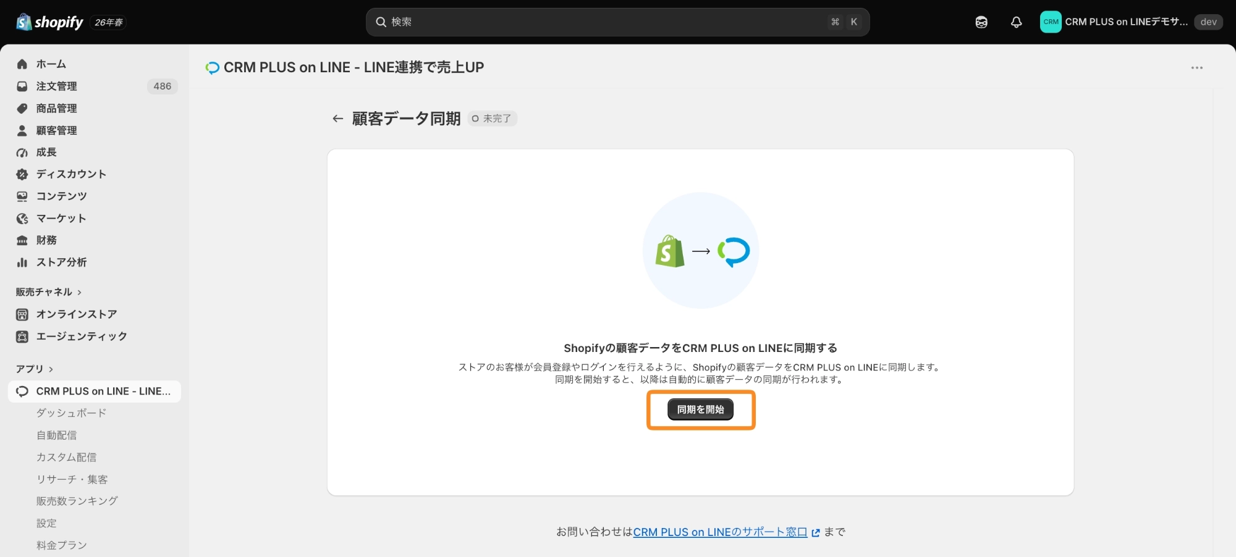This screenshot has width=1236, height=557.
Task: Click the 顧客データ同期 page heading
Action: coord(406,119)
